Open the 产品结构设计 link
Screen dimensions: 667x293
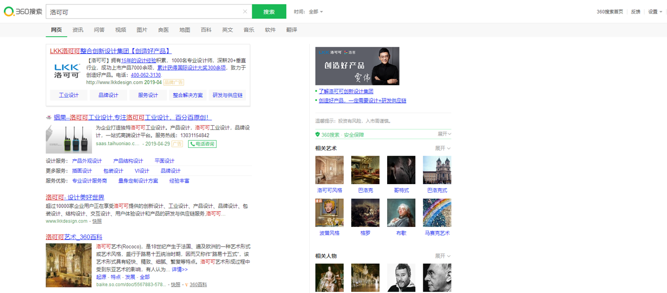(x=128, y=161)
